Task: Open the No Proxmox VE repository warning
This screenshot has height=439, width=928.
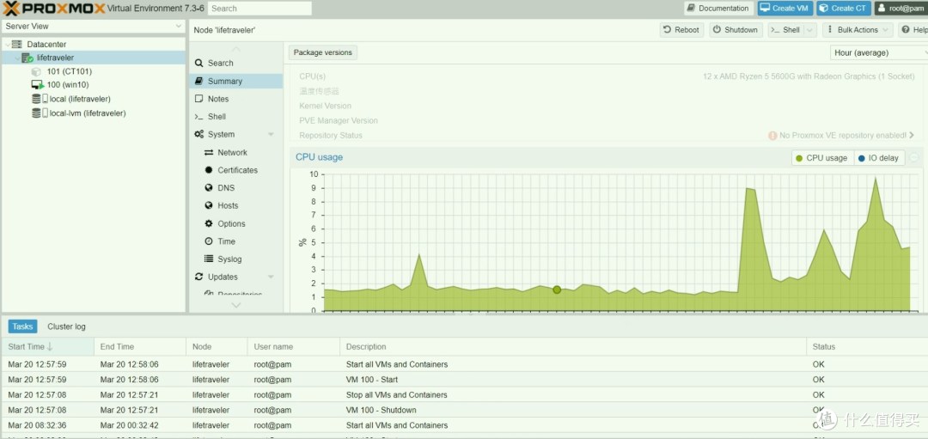Action: [x=840, y=136]
